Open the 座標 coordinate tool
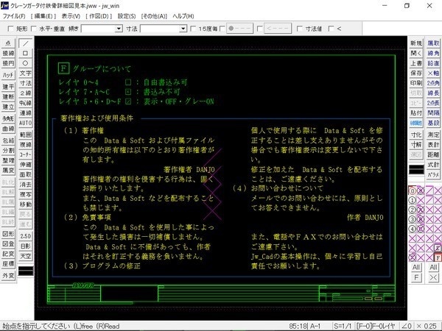The image size is (442, 331). (x=8, y=264)
